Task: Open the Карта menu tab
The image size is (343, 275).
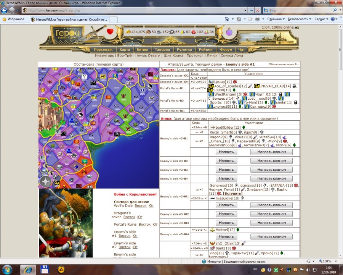Action: pyautogui.click(x=125, y=50)
